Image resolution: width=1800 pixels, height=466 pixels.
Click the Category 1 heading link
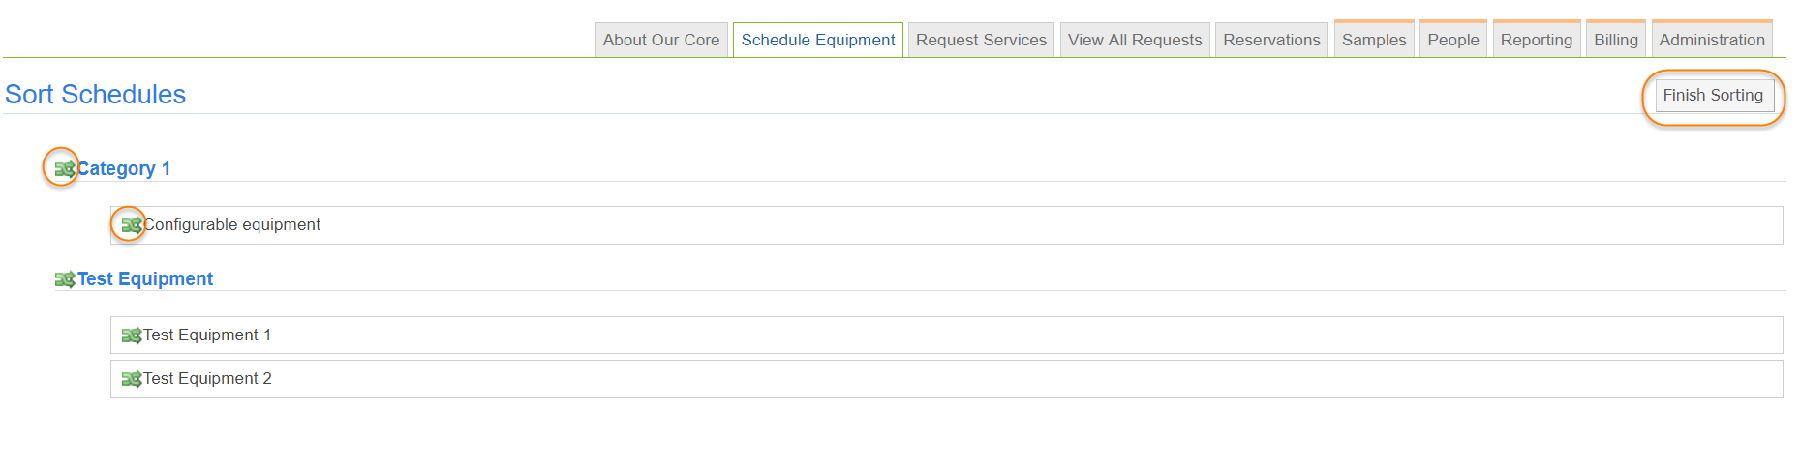click(x=124, y=169)
